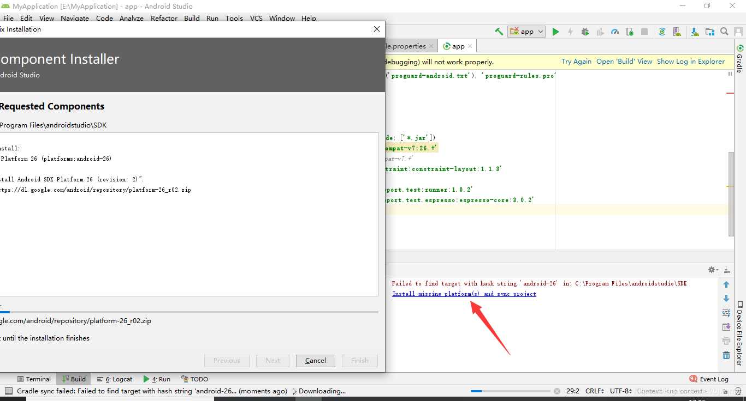Toggle tool window buttons icon in status corner
Viewport: 746px width, 401px height.
[9, 391]
